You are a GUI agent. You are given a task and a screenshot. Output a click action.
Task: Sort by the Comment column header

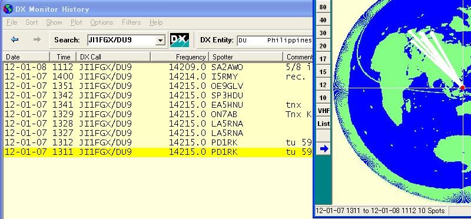coord(298,57)
